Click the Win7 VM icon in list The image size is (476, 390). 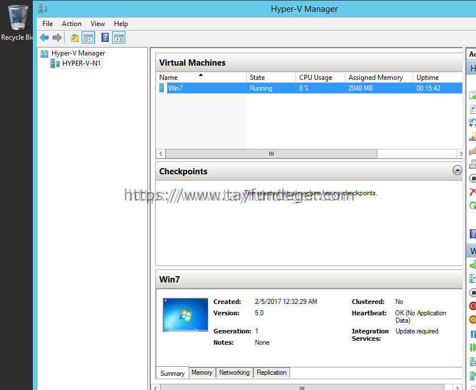point(162,88)
